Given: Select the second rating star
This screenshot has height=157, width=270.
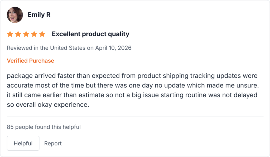Looking at the screenshot, I should [18, 34].
